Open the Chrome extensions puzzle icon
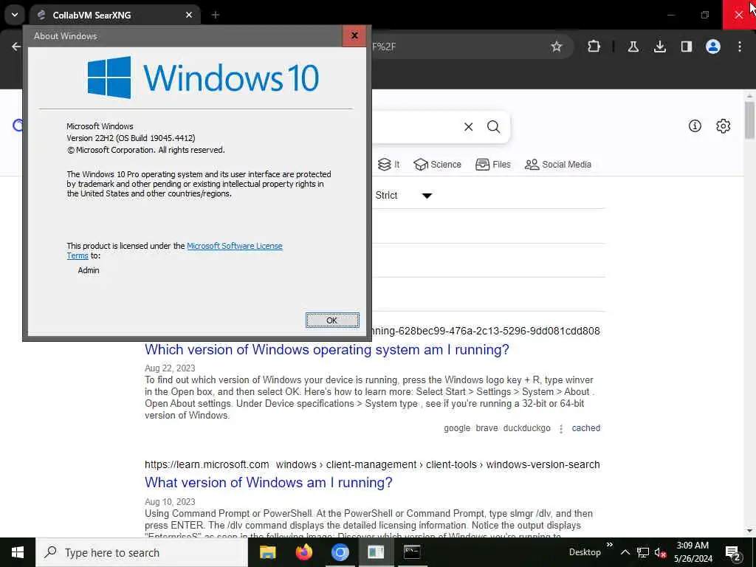This screenshot has height=567, width=756. click(x=594, y=47)
